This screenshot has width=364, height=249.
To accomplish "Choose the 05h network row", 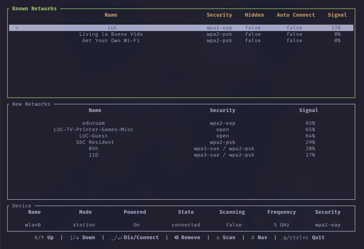I will pyautogui.click(x=94, y=149).
